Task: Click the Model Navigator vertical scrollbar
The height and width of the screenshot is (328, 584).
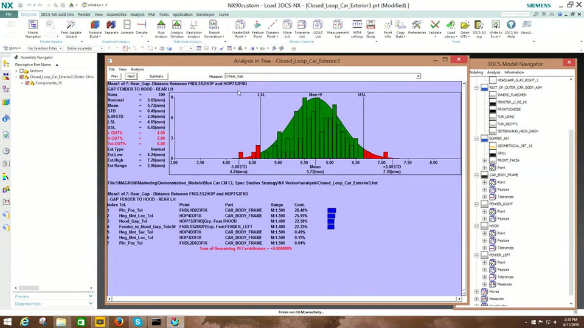Action: (571, 212)
